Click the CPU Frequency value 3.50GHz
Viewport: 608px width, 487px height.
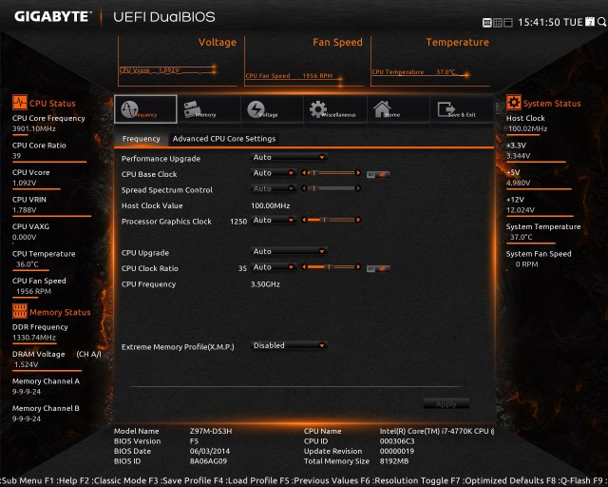pos(265,283)
